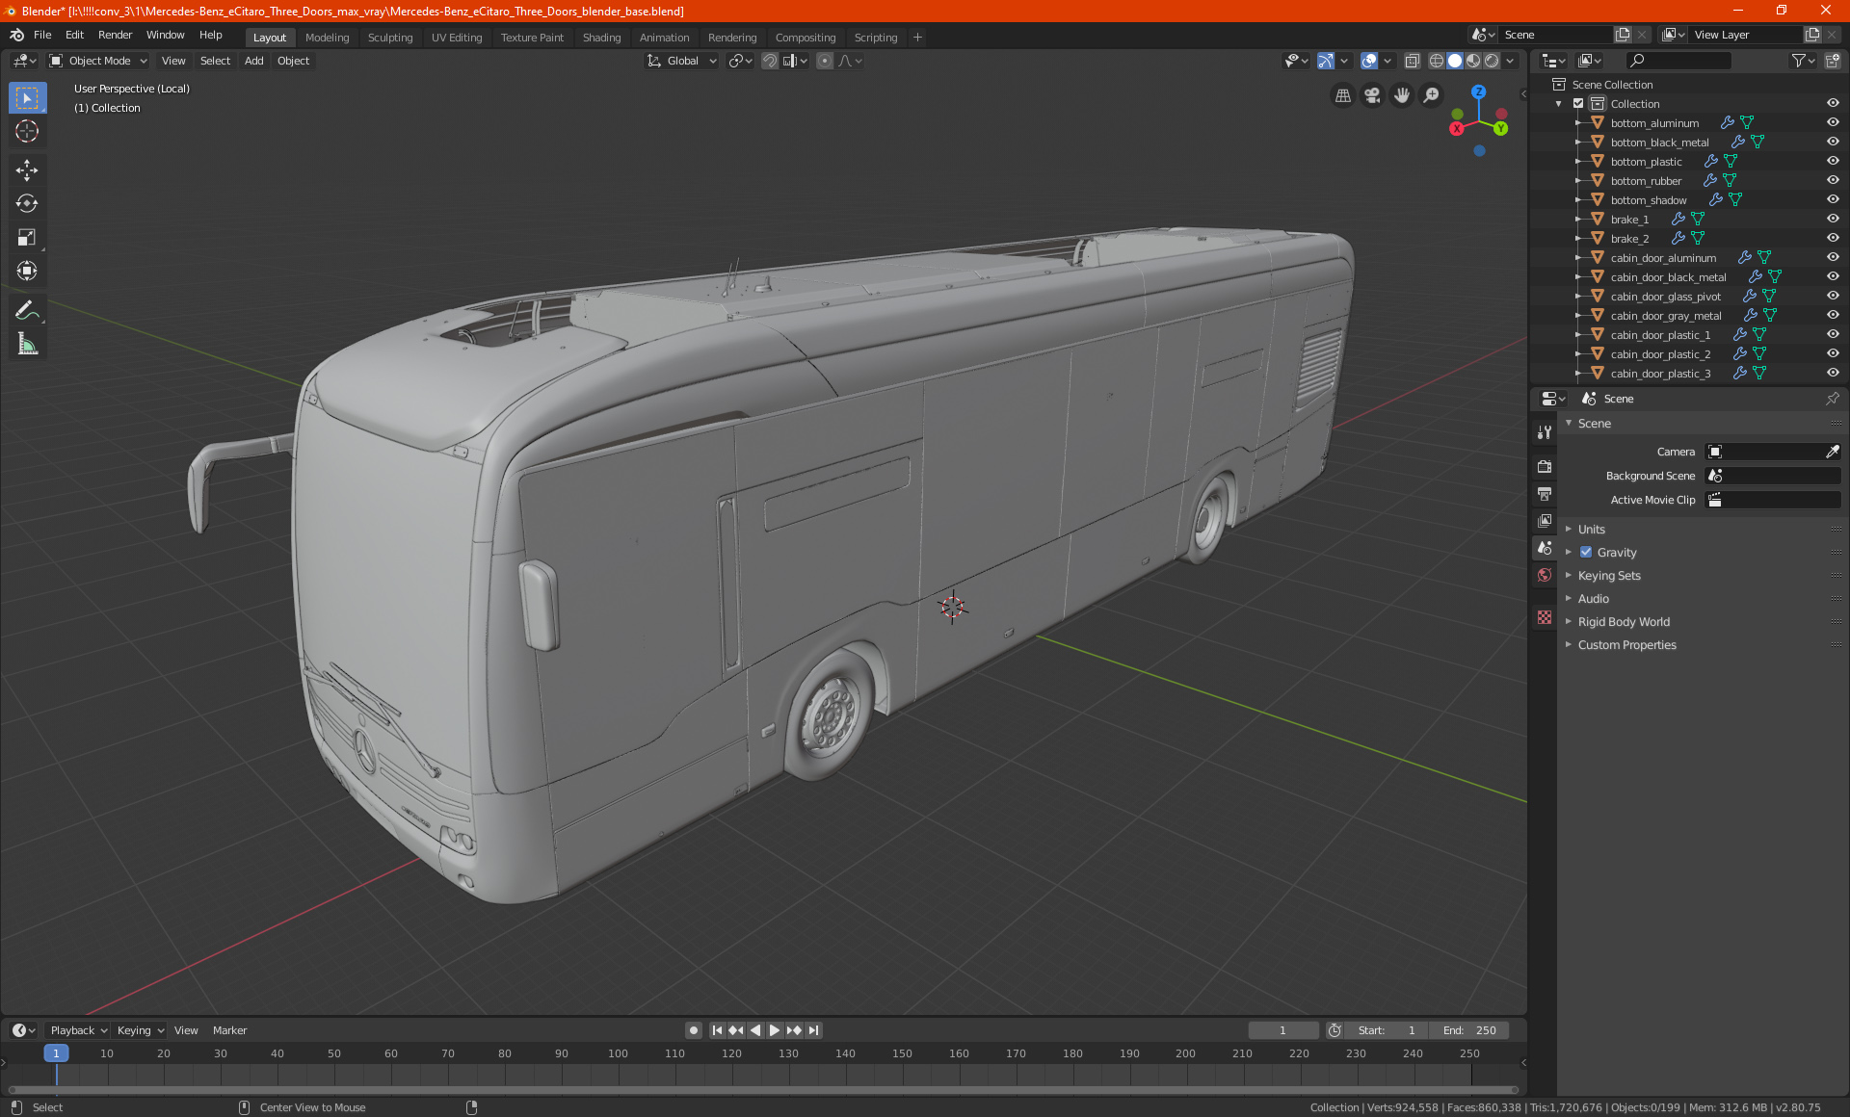Expand the Units panel
The width and height of the screenshot is (1850, 1117).
[1592, 529]
